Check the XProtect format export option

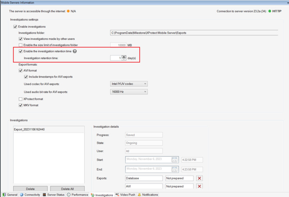tap(21, 99)
